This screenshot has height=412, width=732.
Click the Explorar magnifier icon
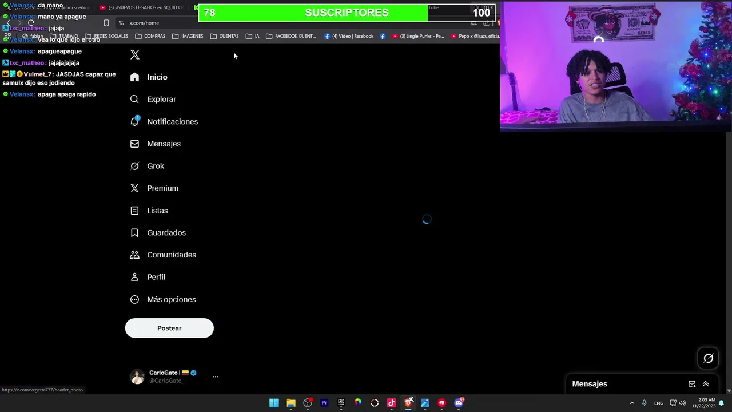pyautogui.click(x=134, y=100)
